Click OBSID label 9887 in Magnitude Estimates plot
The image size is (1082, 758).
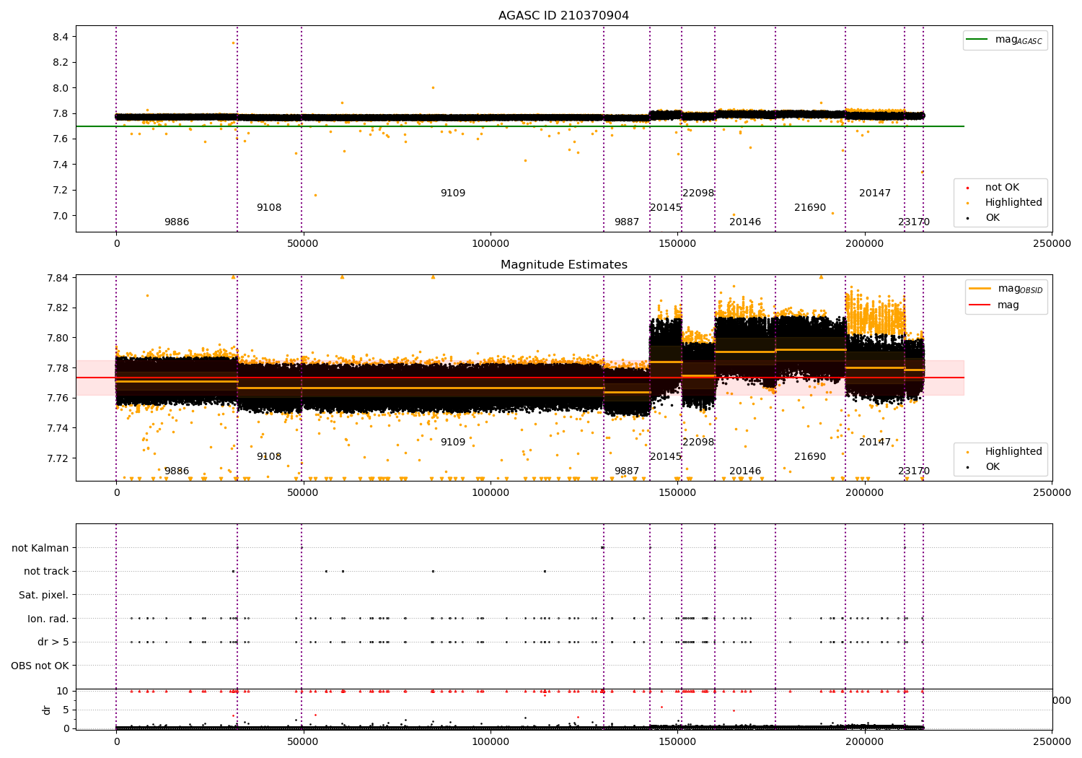click(x=627, y=471)
